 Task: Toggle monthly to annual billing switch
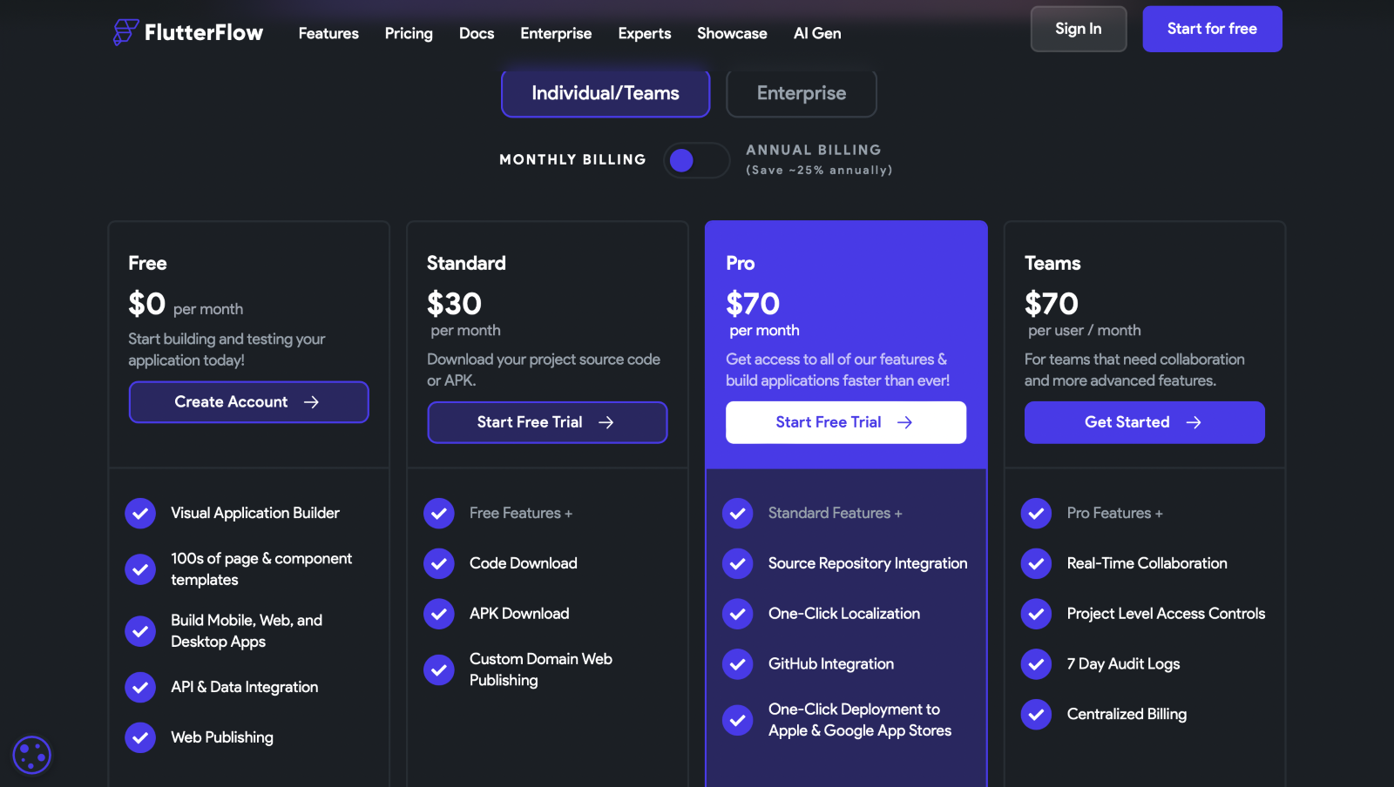point(696,160)
